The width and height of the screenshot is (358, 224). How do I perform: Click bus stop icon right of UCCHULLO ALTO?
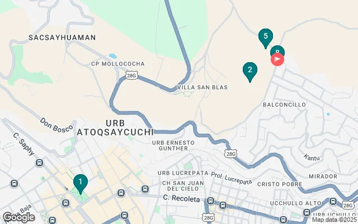pos(333,202)
